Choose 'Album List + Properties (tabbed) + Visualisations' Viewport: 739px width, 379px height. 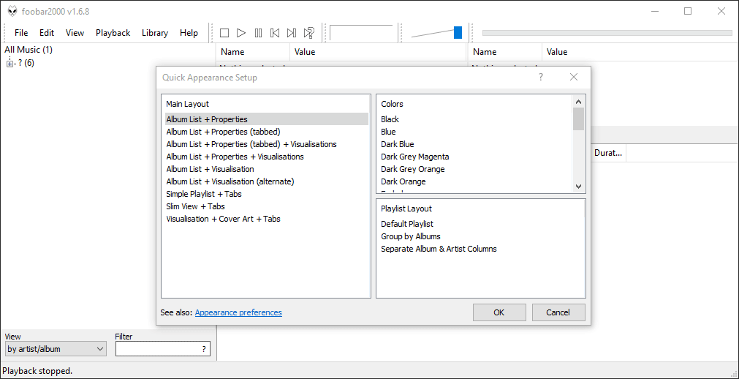266,144
